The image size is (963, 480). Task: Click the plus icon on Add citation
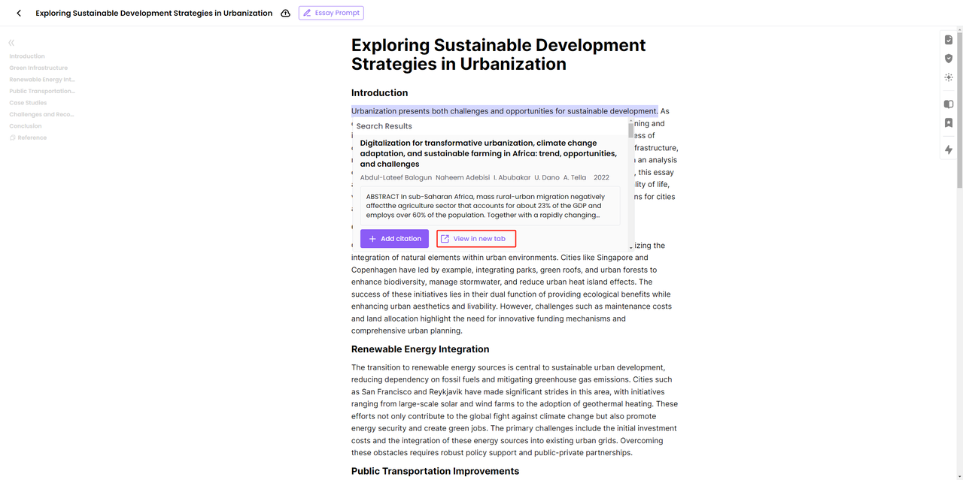pyautogui.click(x=372, y=239)
